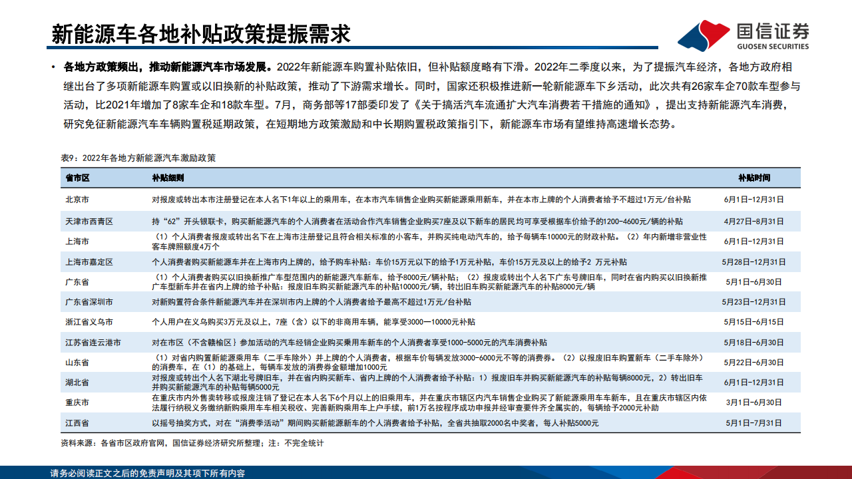
Task: Click the date 5月18日-6月30日
Action: tap(753, 343)
